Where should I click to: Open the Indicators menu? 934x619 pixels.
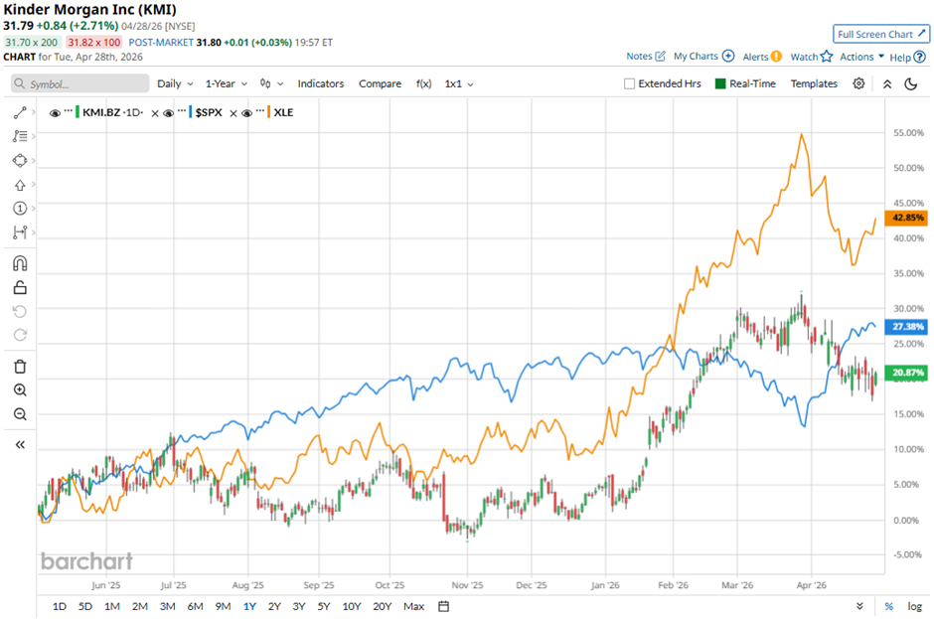pyautogui.click(x=320, y=84)
